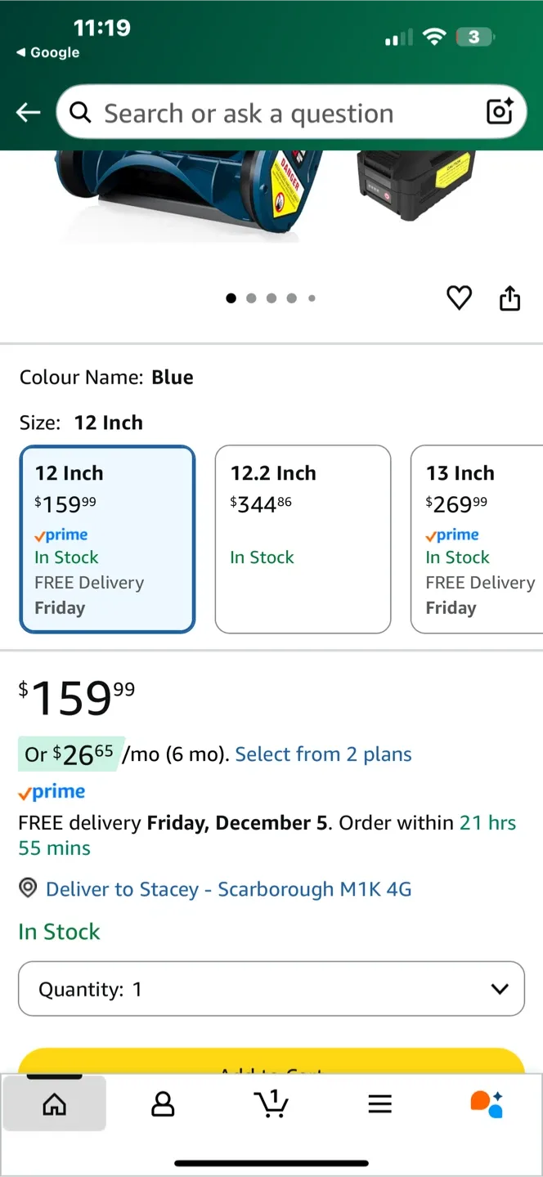
Task: Open the account profile icon
Action: coord(163,1104)
